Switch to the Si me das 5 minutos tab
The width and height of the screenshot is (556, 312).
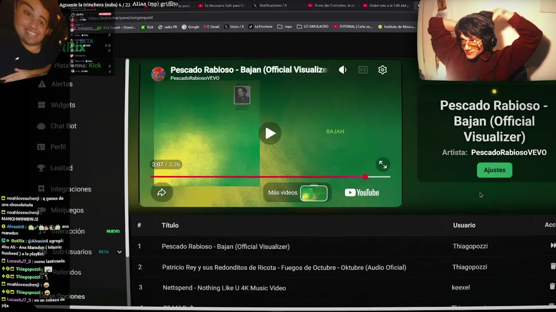tap(331, 6)
